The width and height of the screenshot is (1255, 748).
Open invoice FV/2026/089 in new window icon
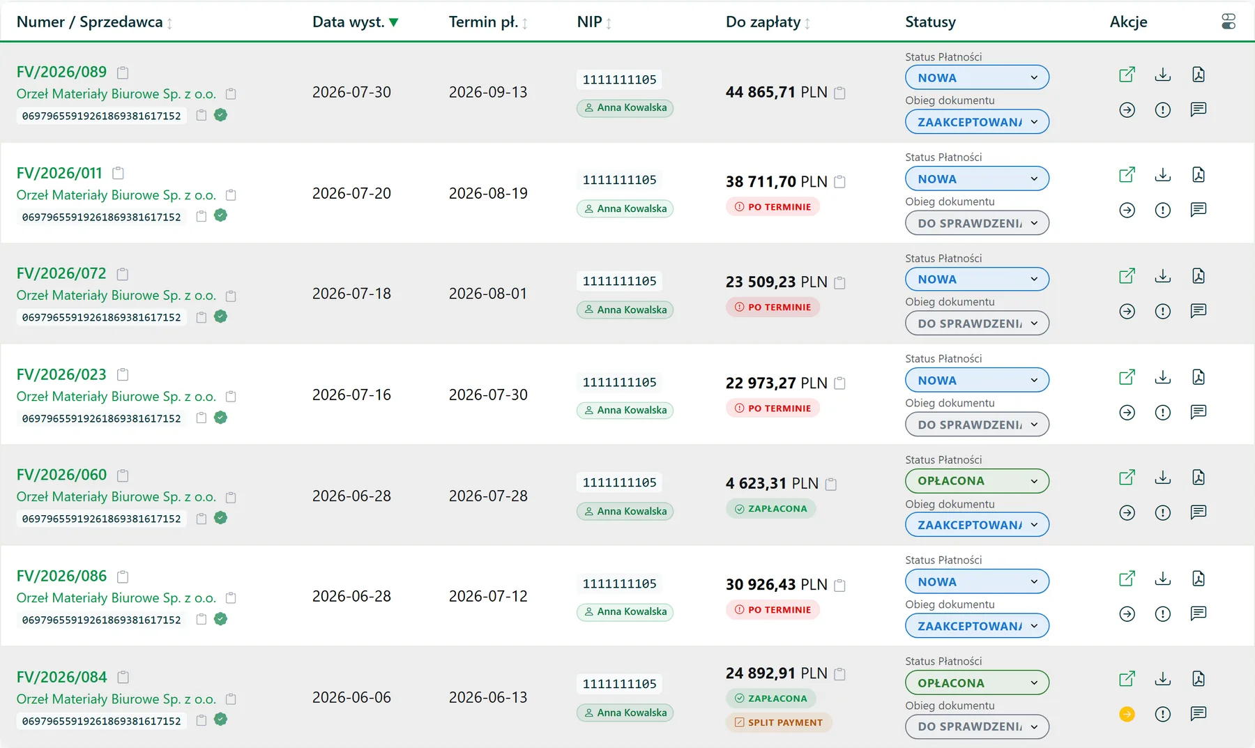(1127, 75)
